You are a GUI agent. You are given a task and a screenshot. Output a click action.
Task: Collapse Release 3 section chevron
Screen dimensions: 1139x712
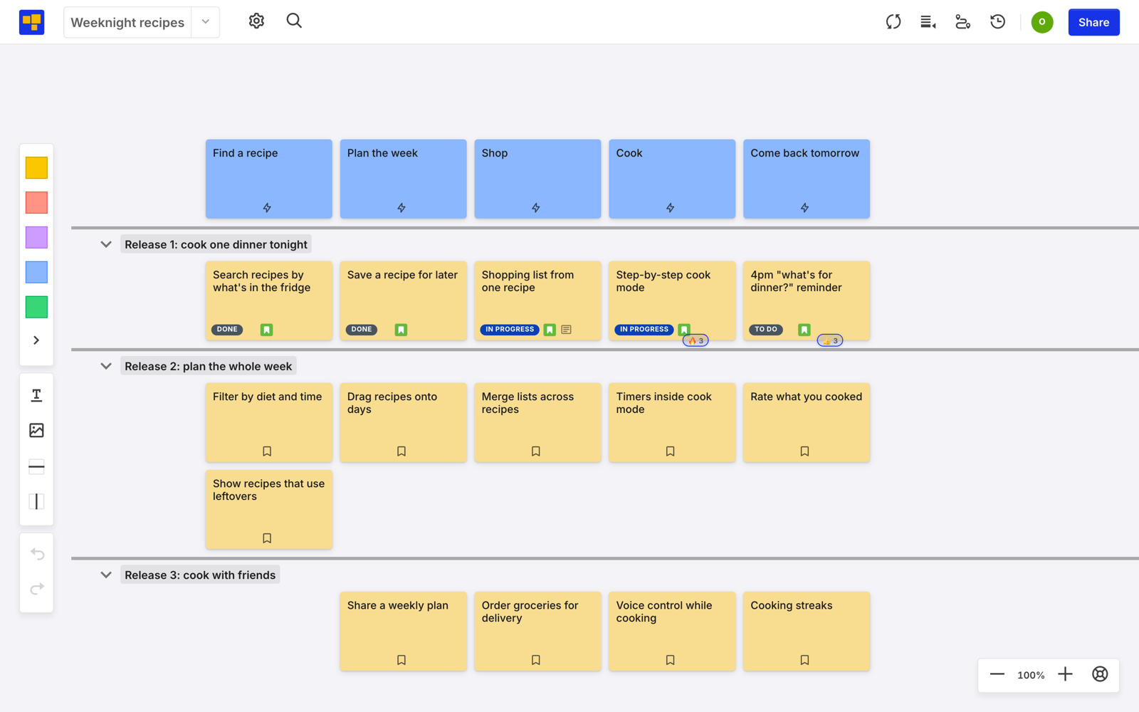click(x=106, y=575)
